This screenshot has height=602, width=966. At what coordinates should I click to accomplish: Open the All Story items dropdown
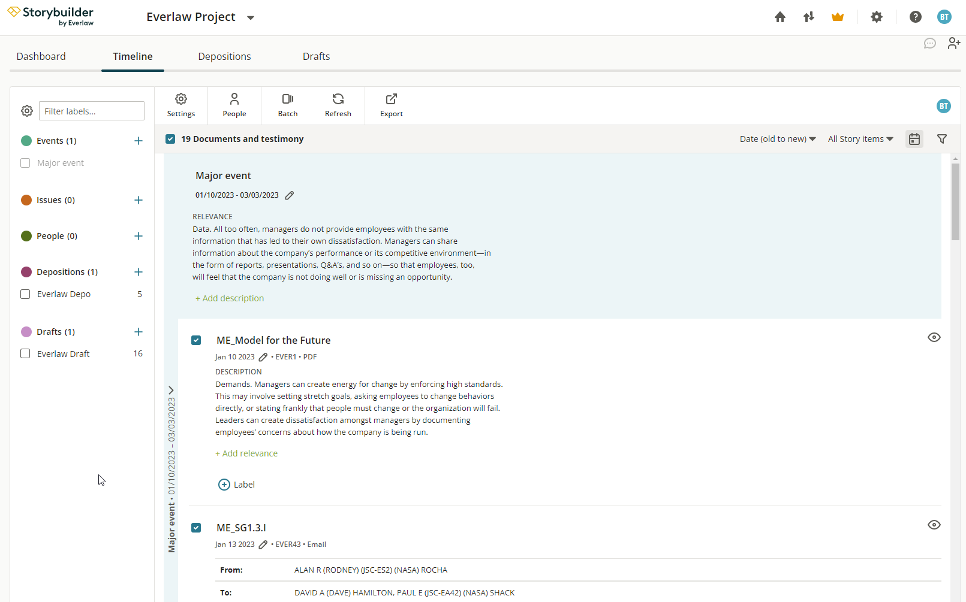(x=860, y=139)
